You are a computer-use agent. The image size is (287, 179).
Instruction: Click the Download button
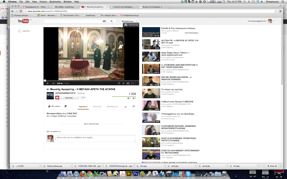[x=131, y=25]
